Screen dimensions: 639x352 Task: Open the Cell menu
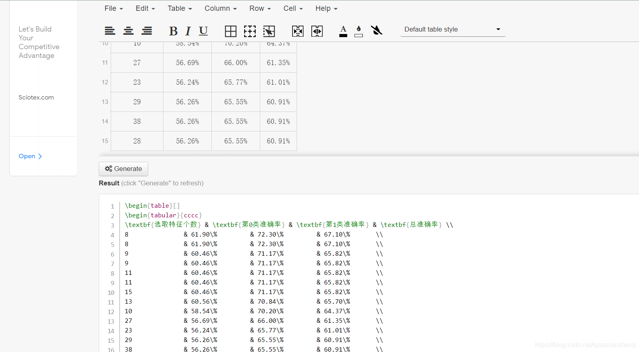pyautogui.click(x=293, y=8)
